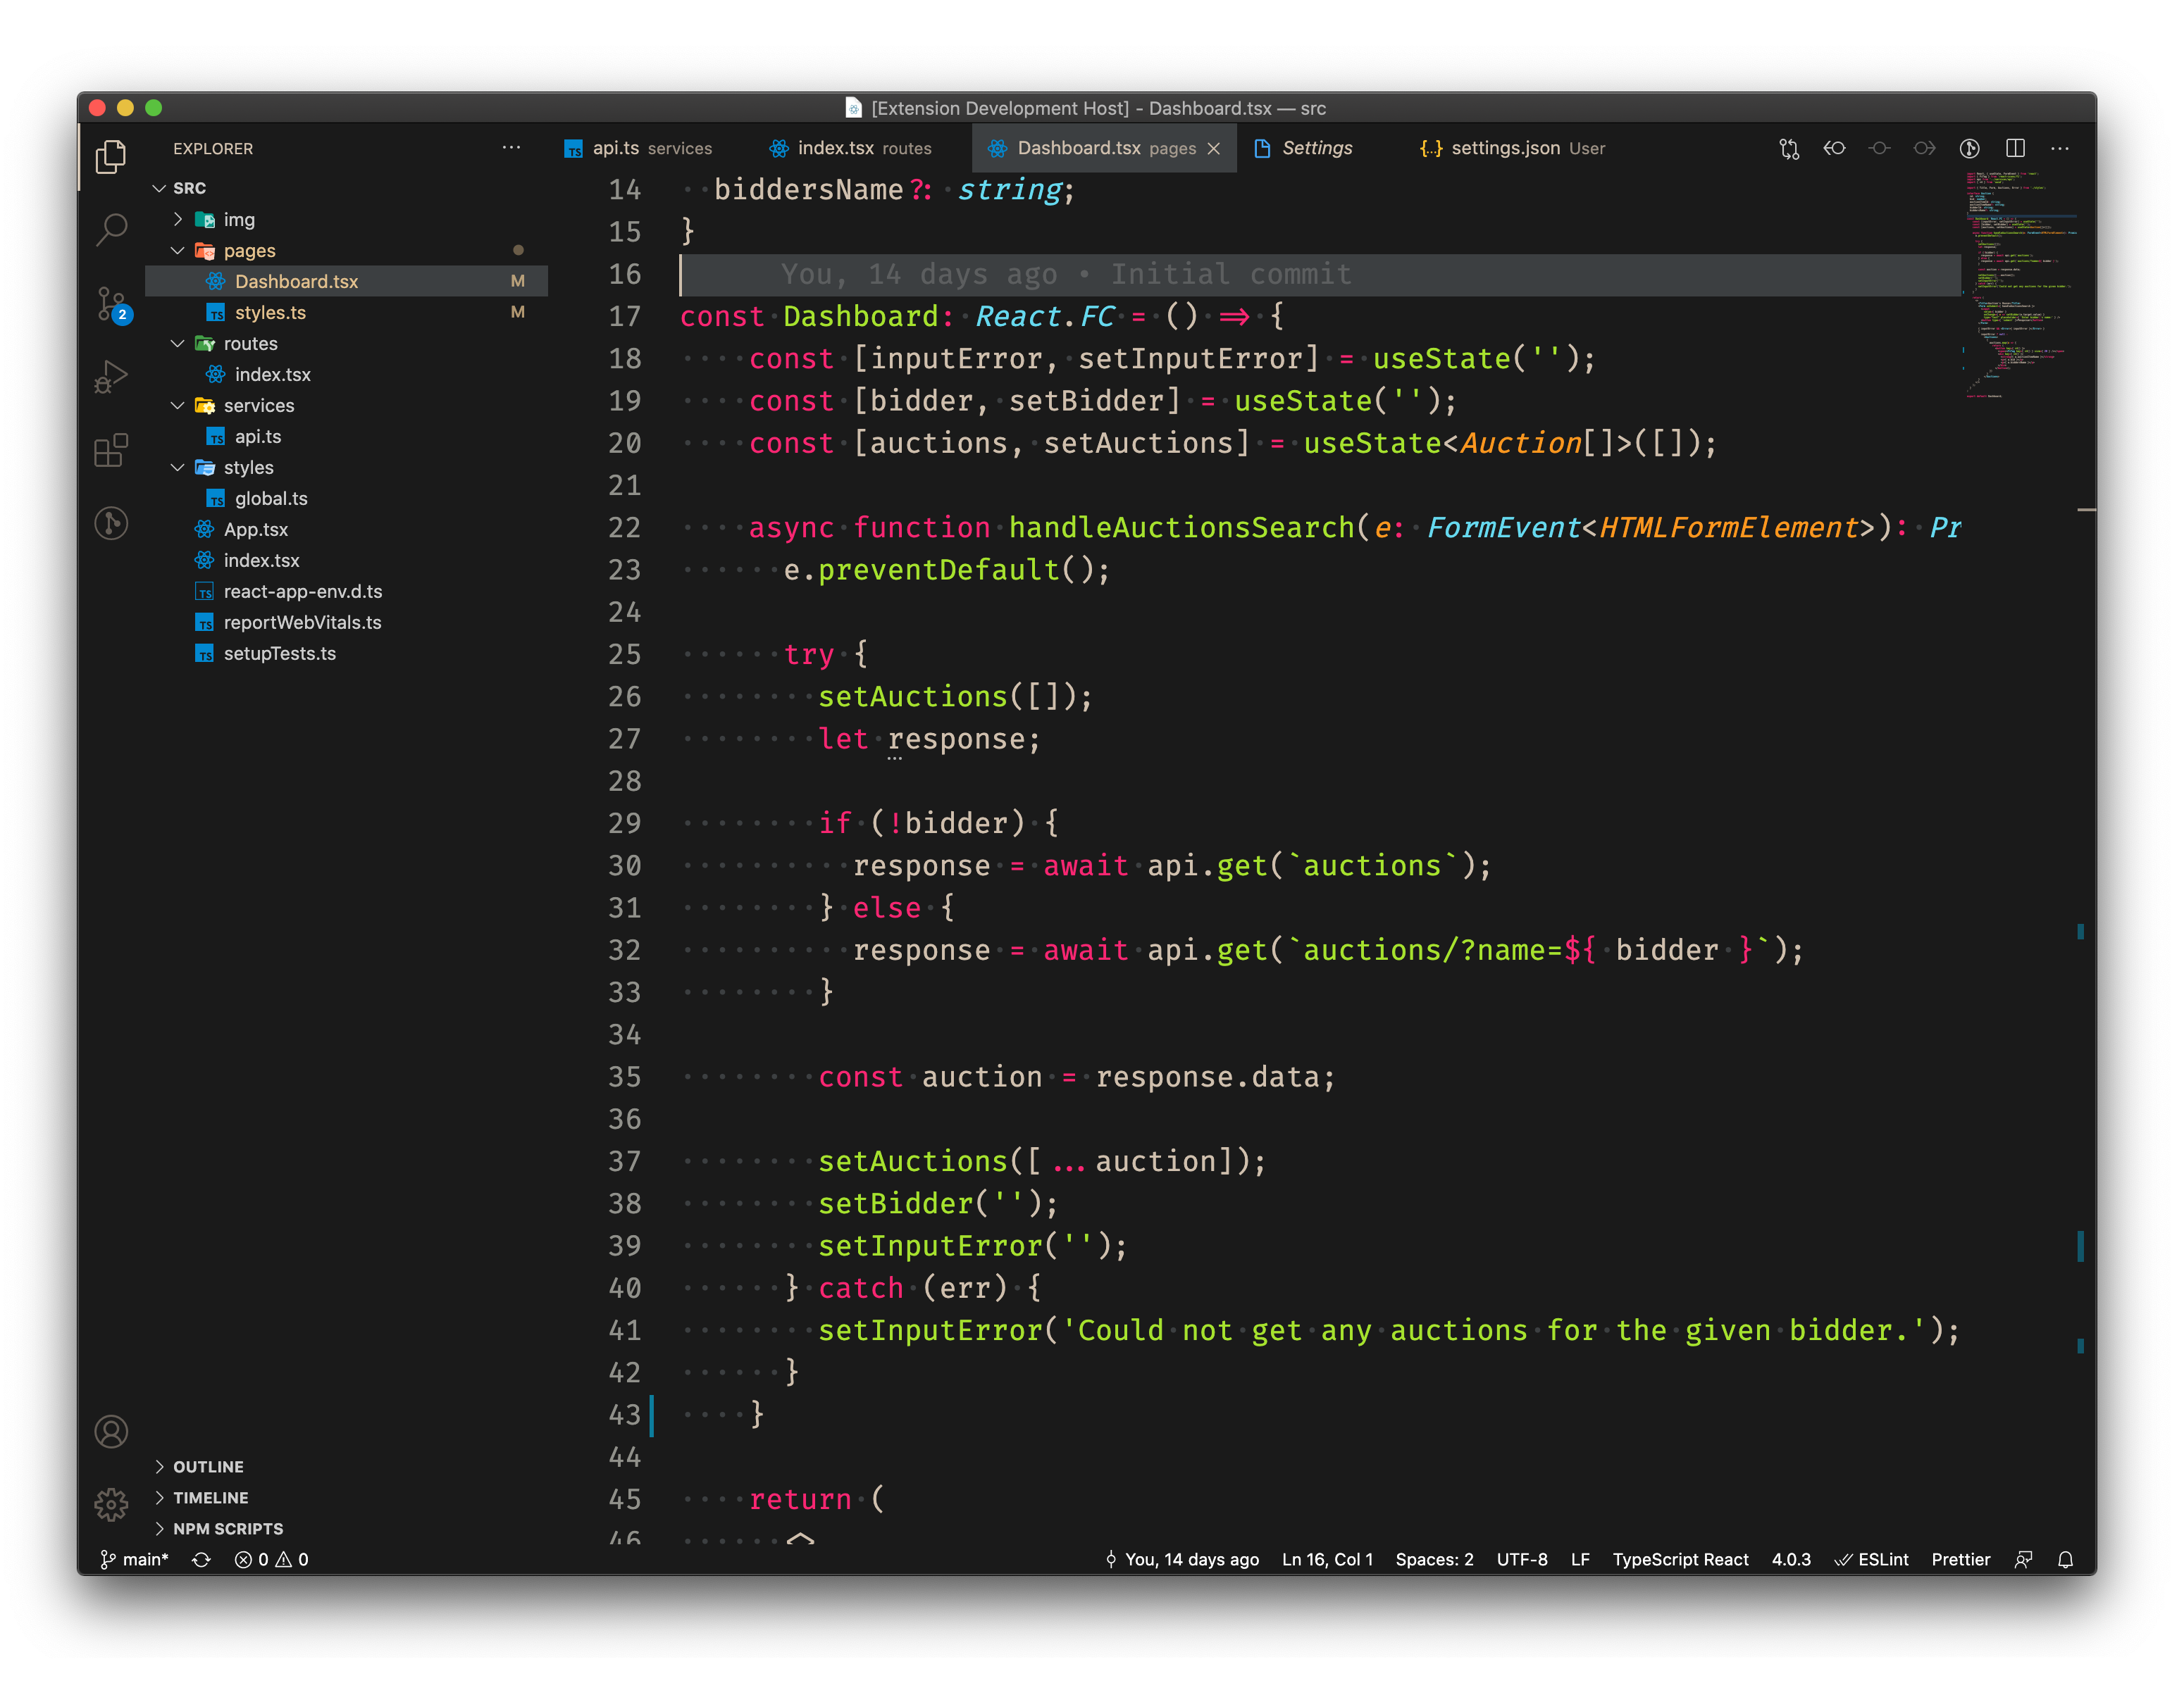
Task: Open styles.ts in the explorer
Action: click(270, 313)
